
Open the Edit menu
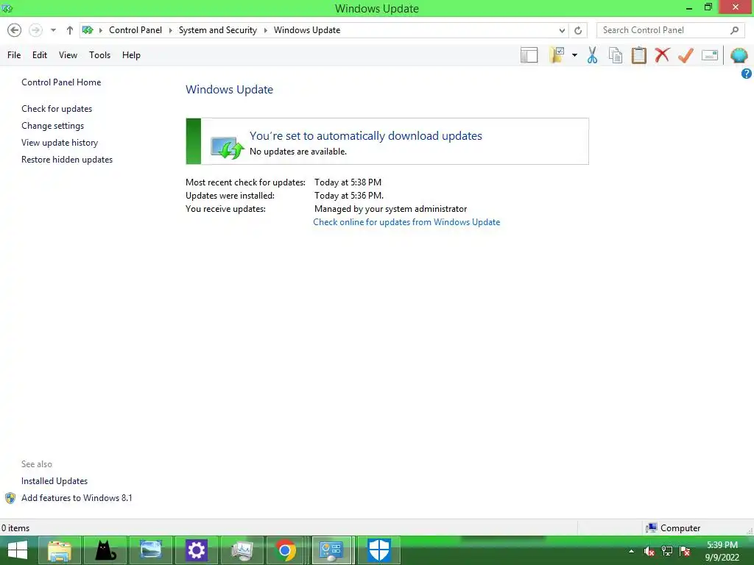pyautogui.click(x=40, y=54)
